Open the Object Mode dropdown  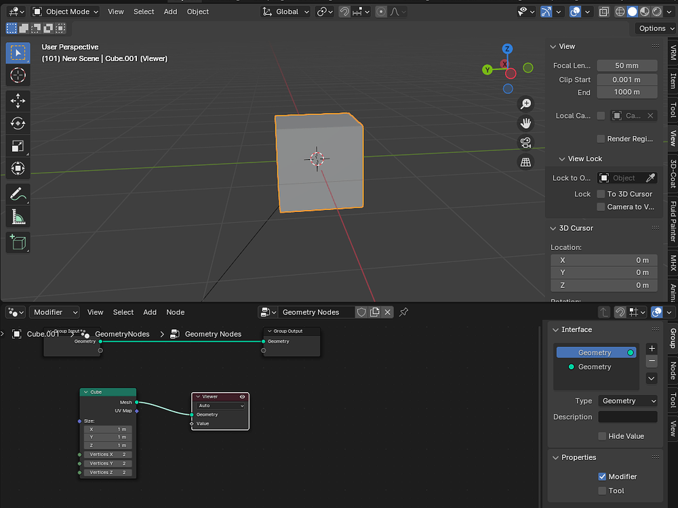point(66,12)
